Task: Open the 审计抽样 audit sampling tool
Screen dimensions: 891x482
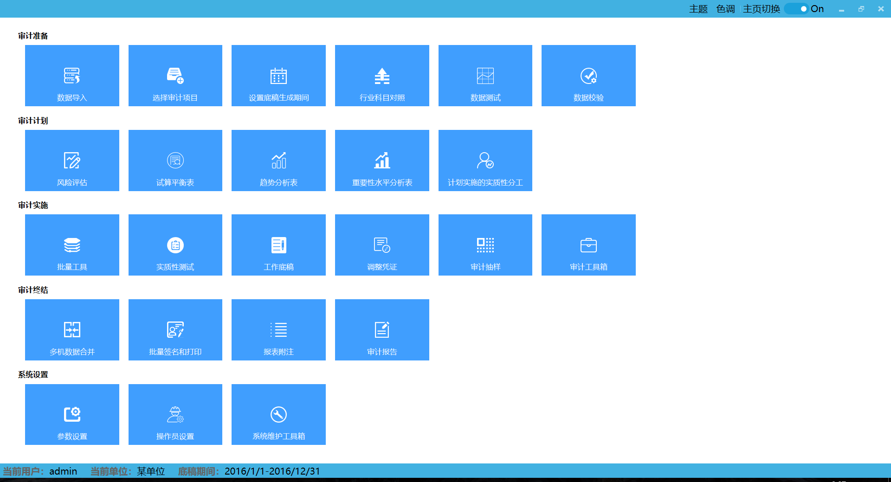Action: (x=485, y=245)
